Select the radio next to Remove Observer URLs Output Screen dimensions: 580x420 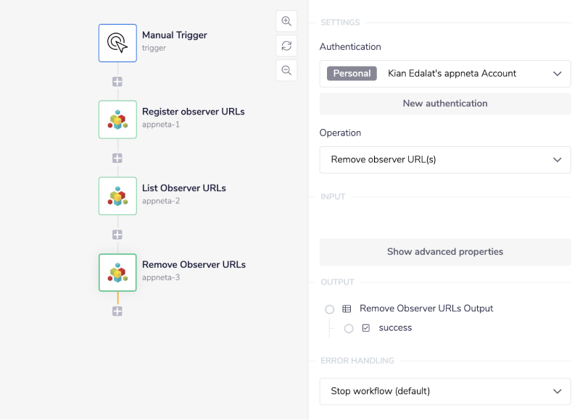[330, 308]
